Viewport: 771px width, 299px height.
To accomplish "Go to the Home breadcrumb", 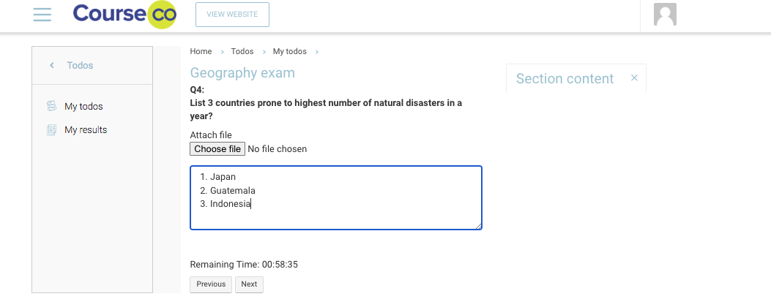I will coord(201,51).
